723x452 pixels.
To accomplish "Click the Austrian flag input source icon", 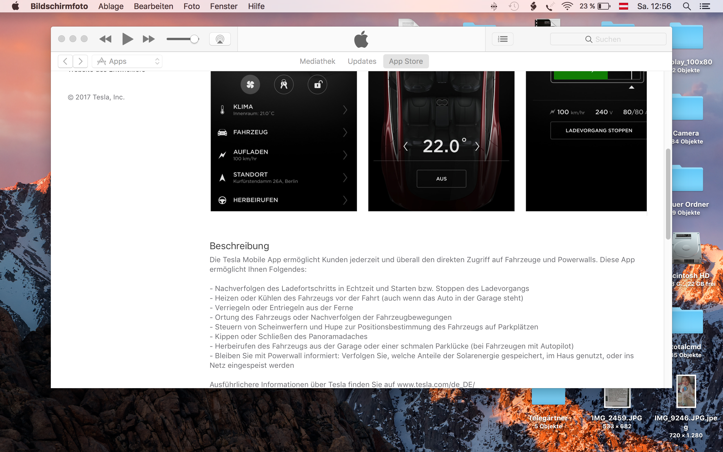I will (623, 6).
